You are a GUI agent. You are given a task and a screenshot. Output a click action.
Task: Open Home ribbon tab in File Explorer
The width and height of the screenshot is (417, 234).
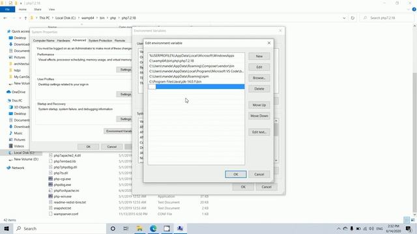point(23,9)
